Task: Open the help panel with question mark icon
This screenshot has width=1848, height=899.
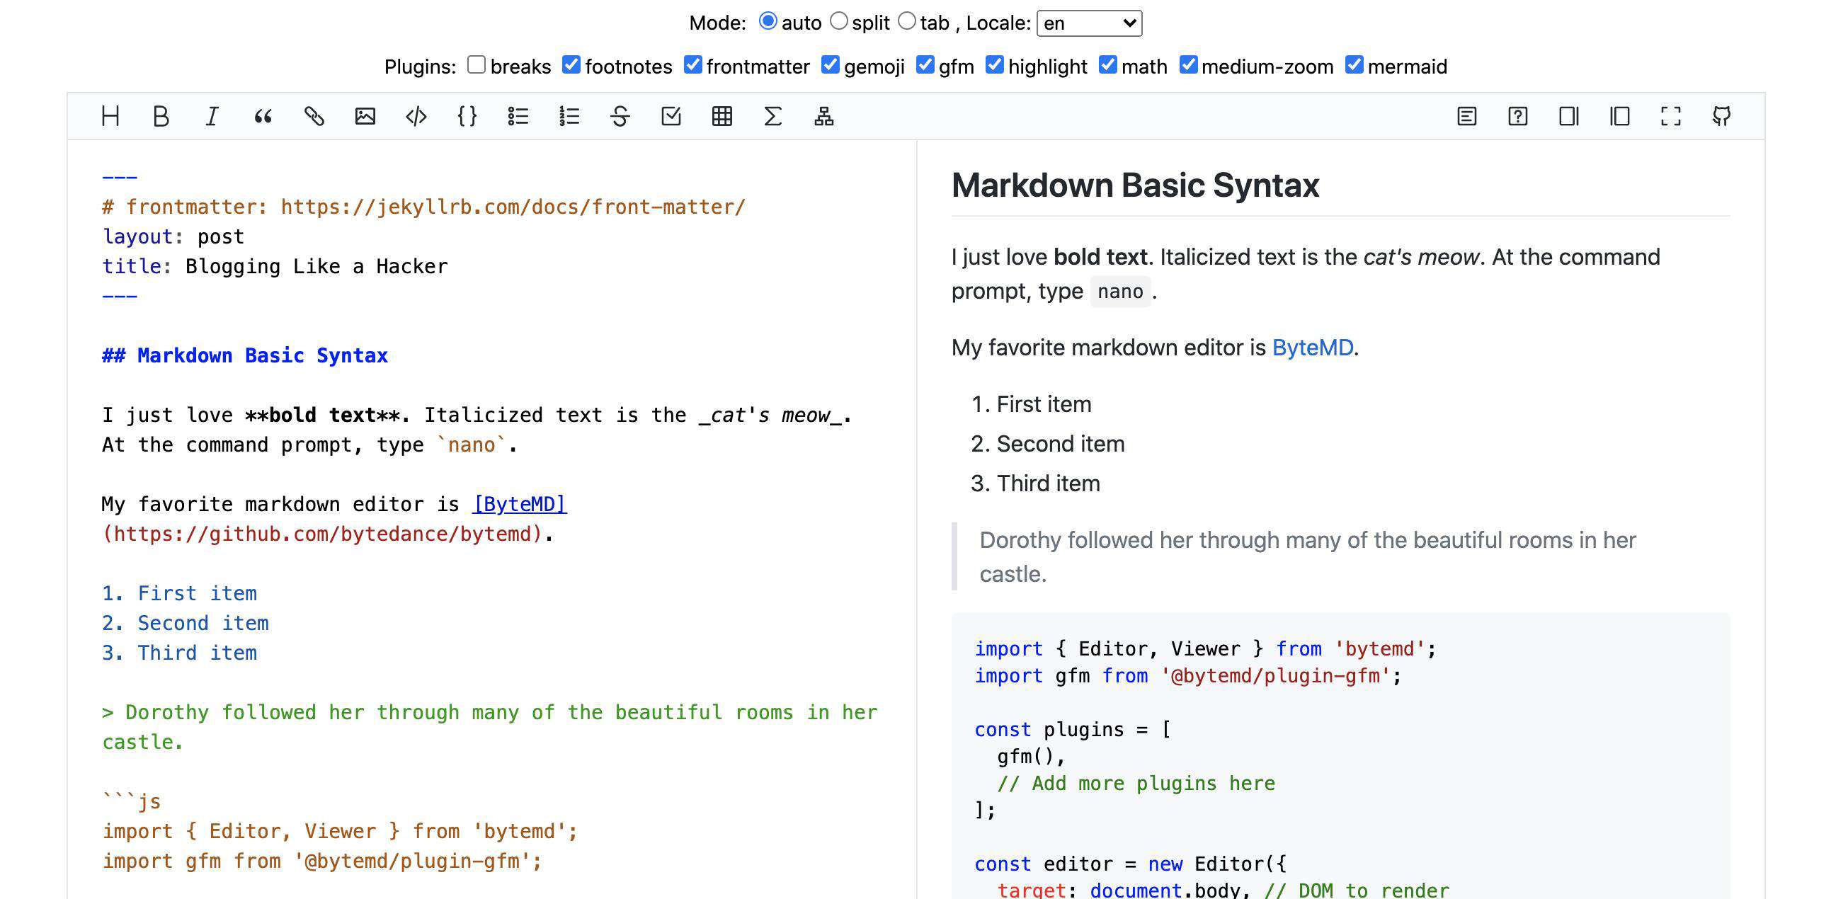Action: point(1518,116)
